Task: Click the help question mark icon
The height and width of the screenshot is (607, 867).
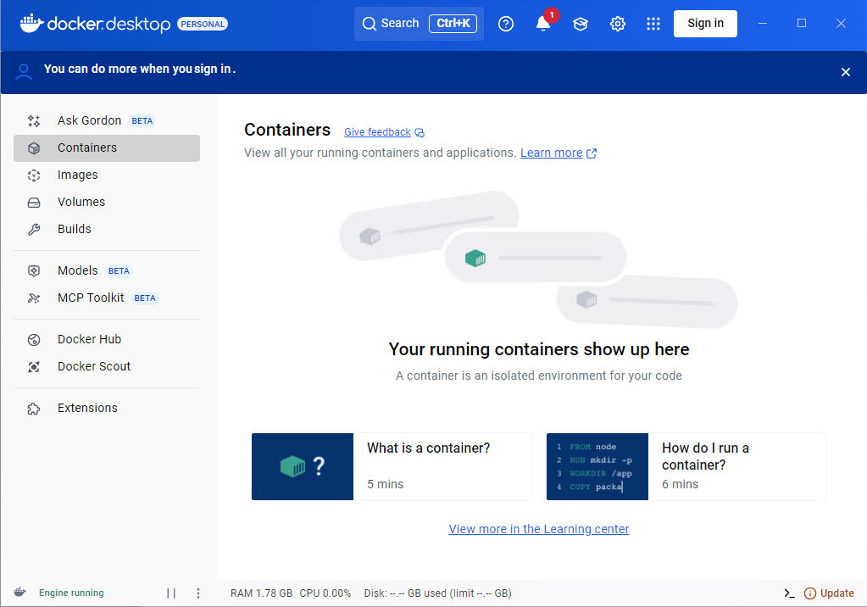Action: click(x=506, y=24)
